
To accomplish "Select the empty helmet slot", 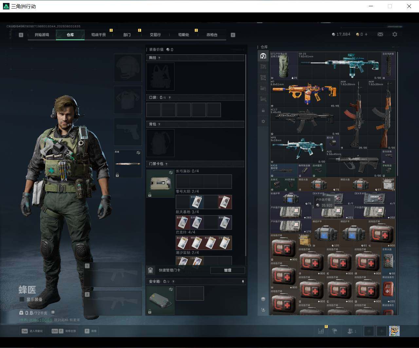I will pyautogui.click(x=128, y=68).
